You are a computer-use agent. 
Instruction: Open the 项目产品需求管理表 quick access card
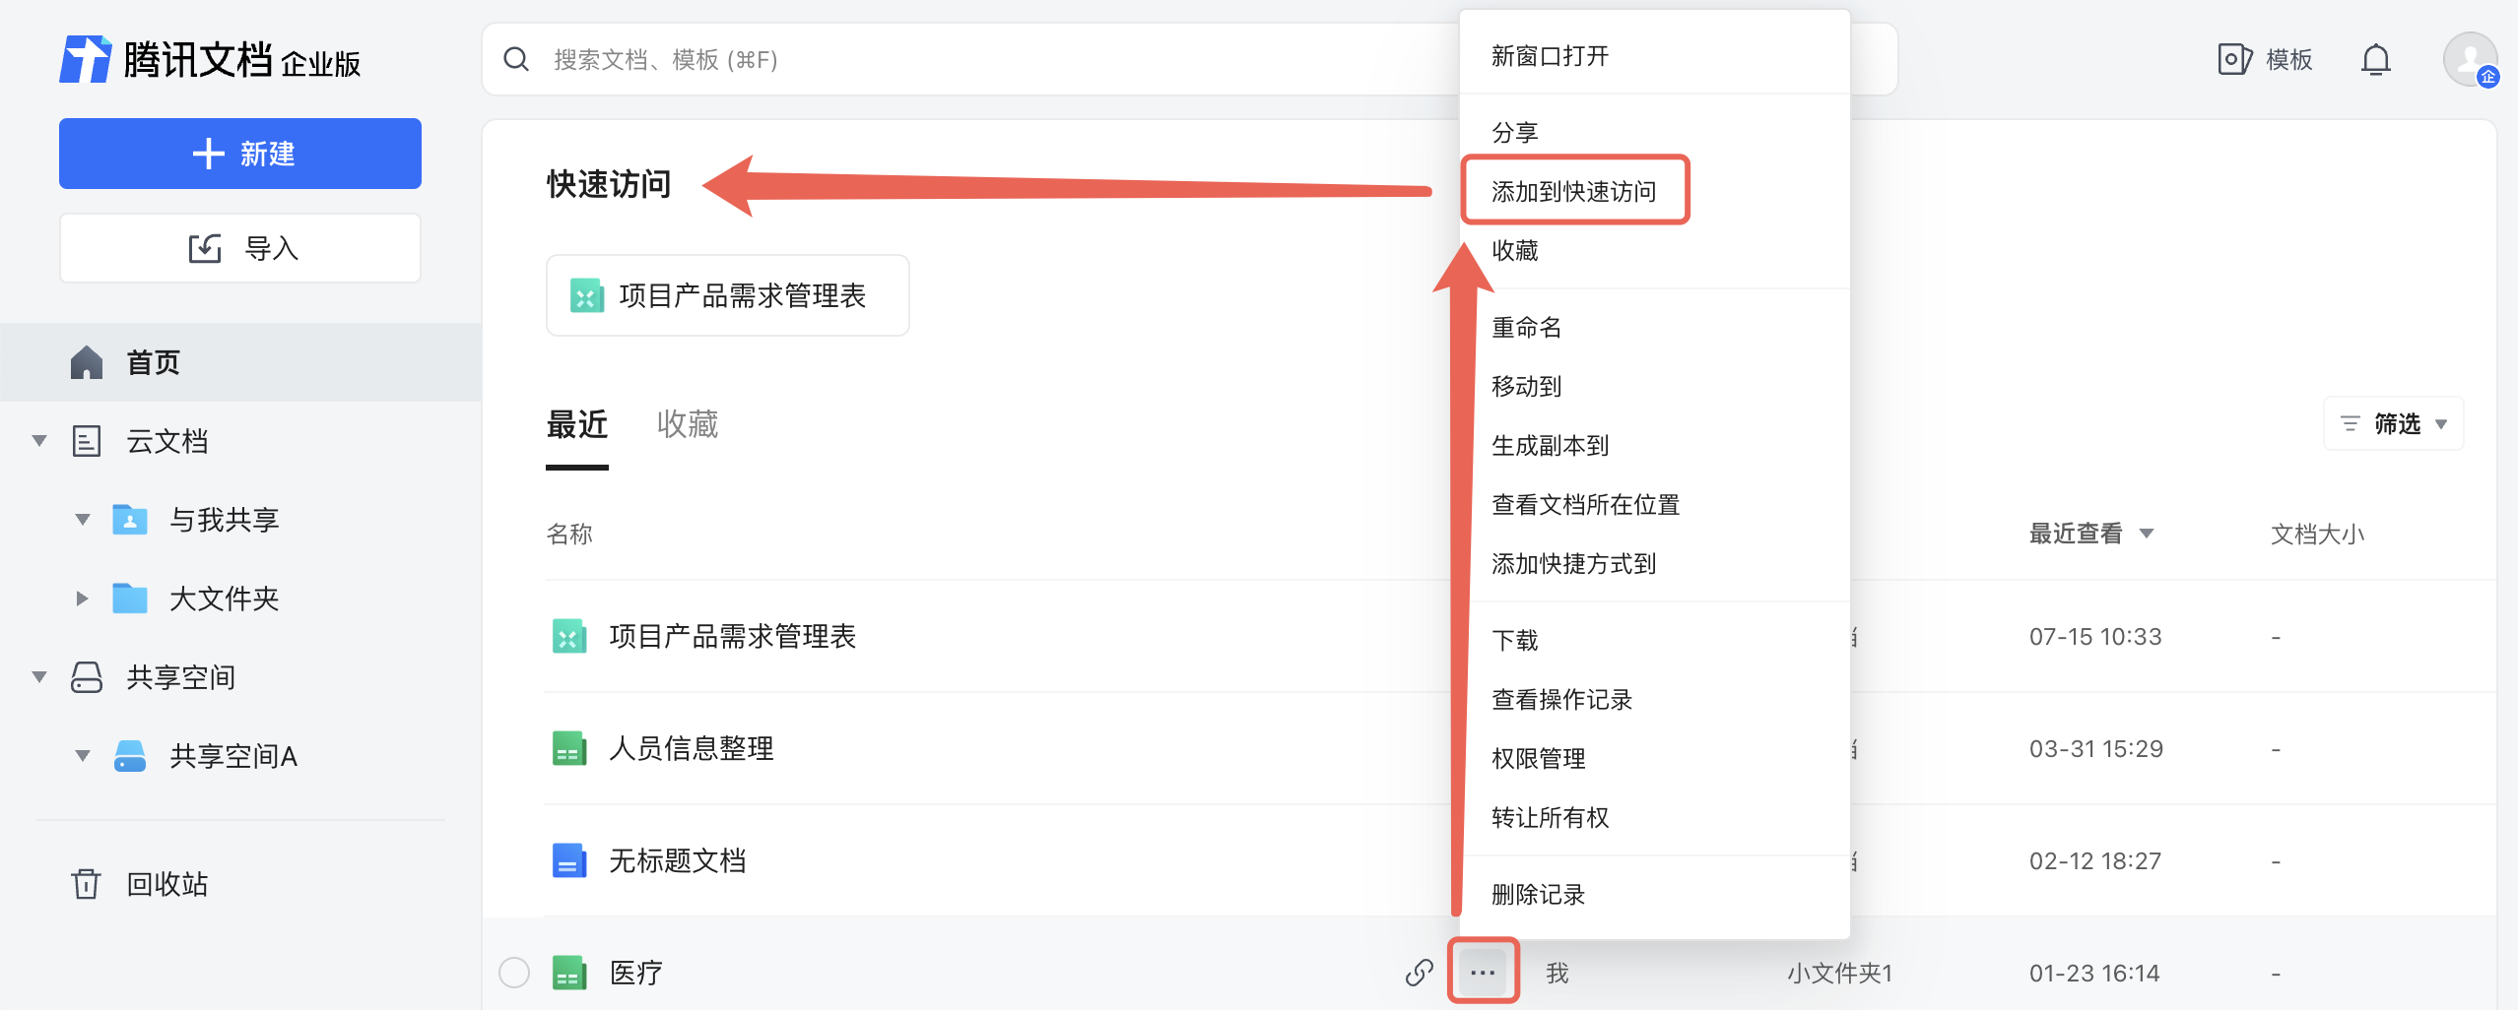[x=727, y=295]
